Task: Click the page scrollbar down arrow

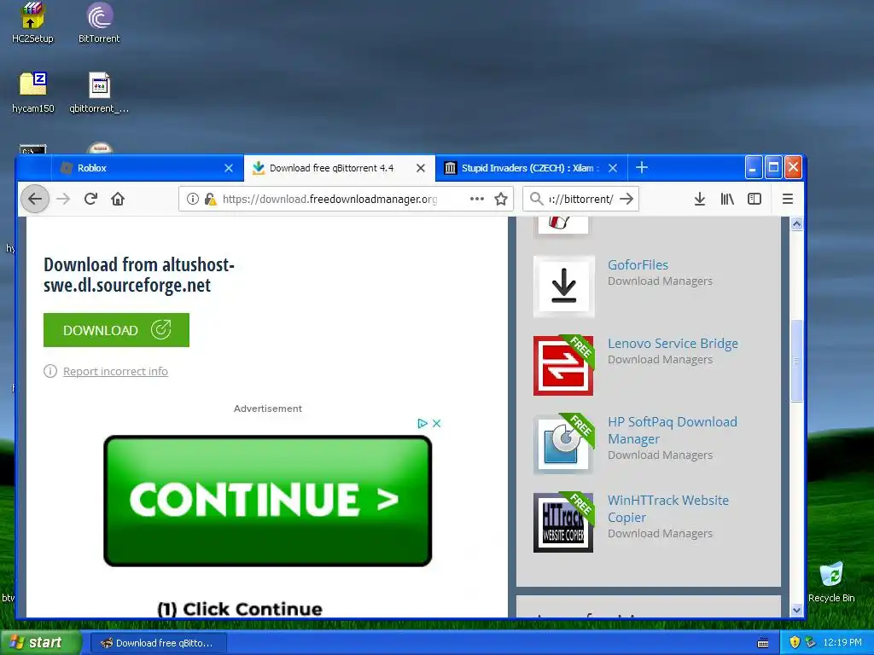Action: pyautogui.click(x=796, y=610)
